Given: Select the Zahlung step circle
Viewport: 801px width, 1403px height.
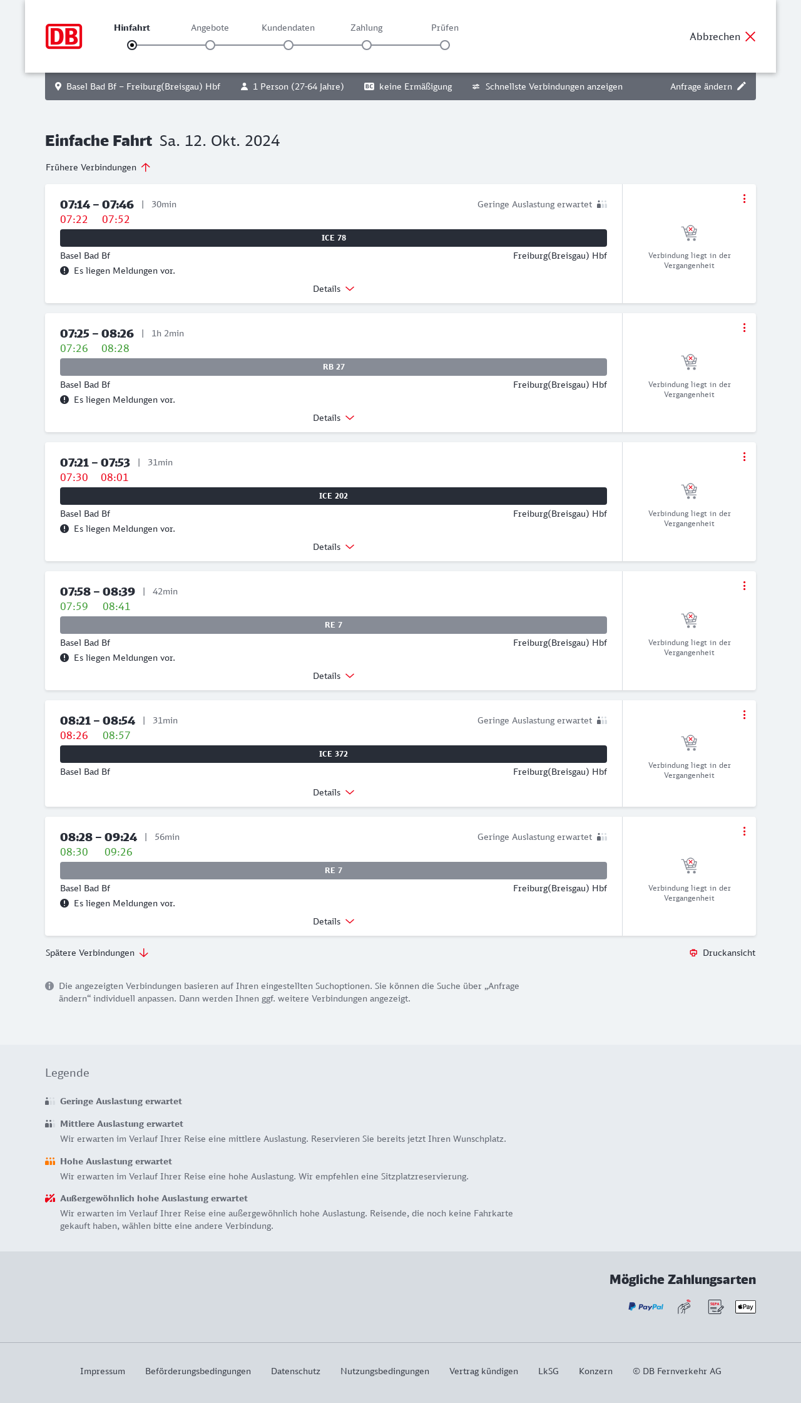Looking at the screenshot, I should pyautogui.click(x=367, y=45).
